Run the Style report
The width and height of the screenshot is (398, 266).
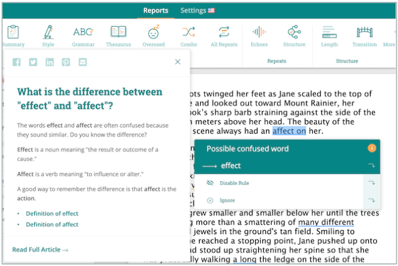[x=49, y=36]
